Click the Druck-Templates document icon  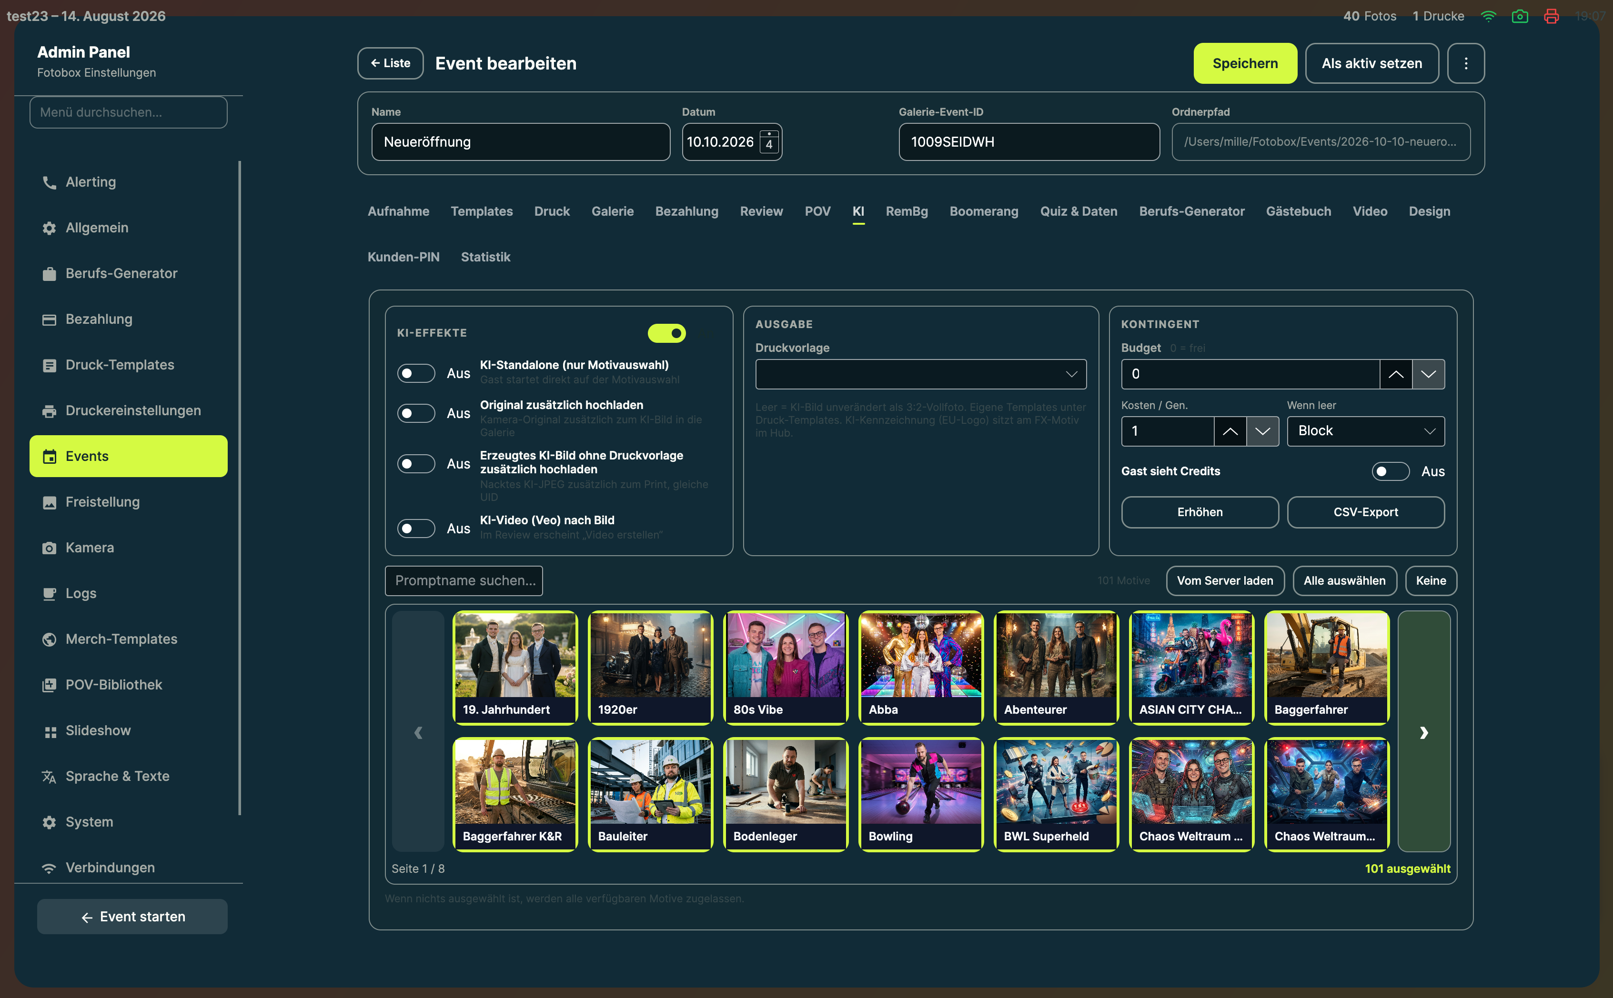coord(50,365)
